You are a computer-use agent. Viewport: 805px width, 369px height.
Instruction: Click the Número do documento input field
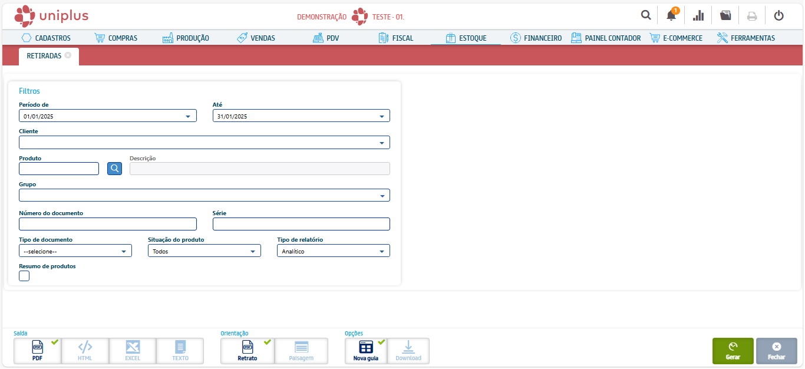[108, 224]
